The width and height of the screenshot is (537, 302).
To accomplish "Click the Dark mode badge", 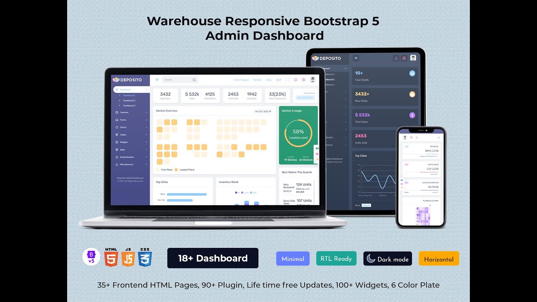I will (388, 258).
